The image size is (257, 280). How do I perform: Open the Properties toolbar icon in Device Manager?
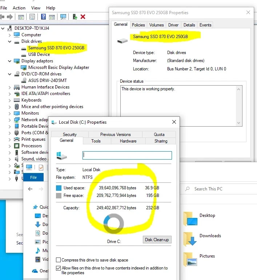[32, 17]
